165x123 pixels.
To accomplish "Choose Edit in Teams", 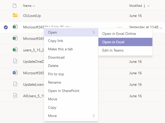I will [x=125, y=50].
